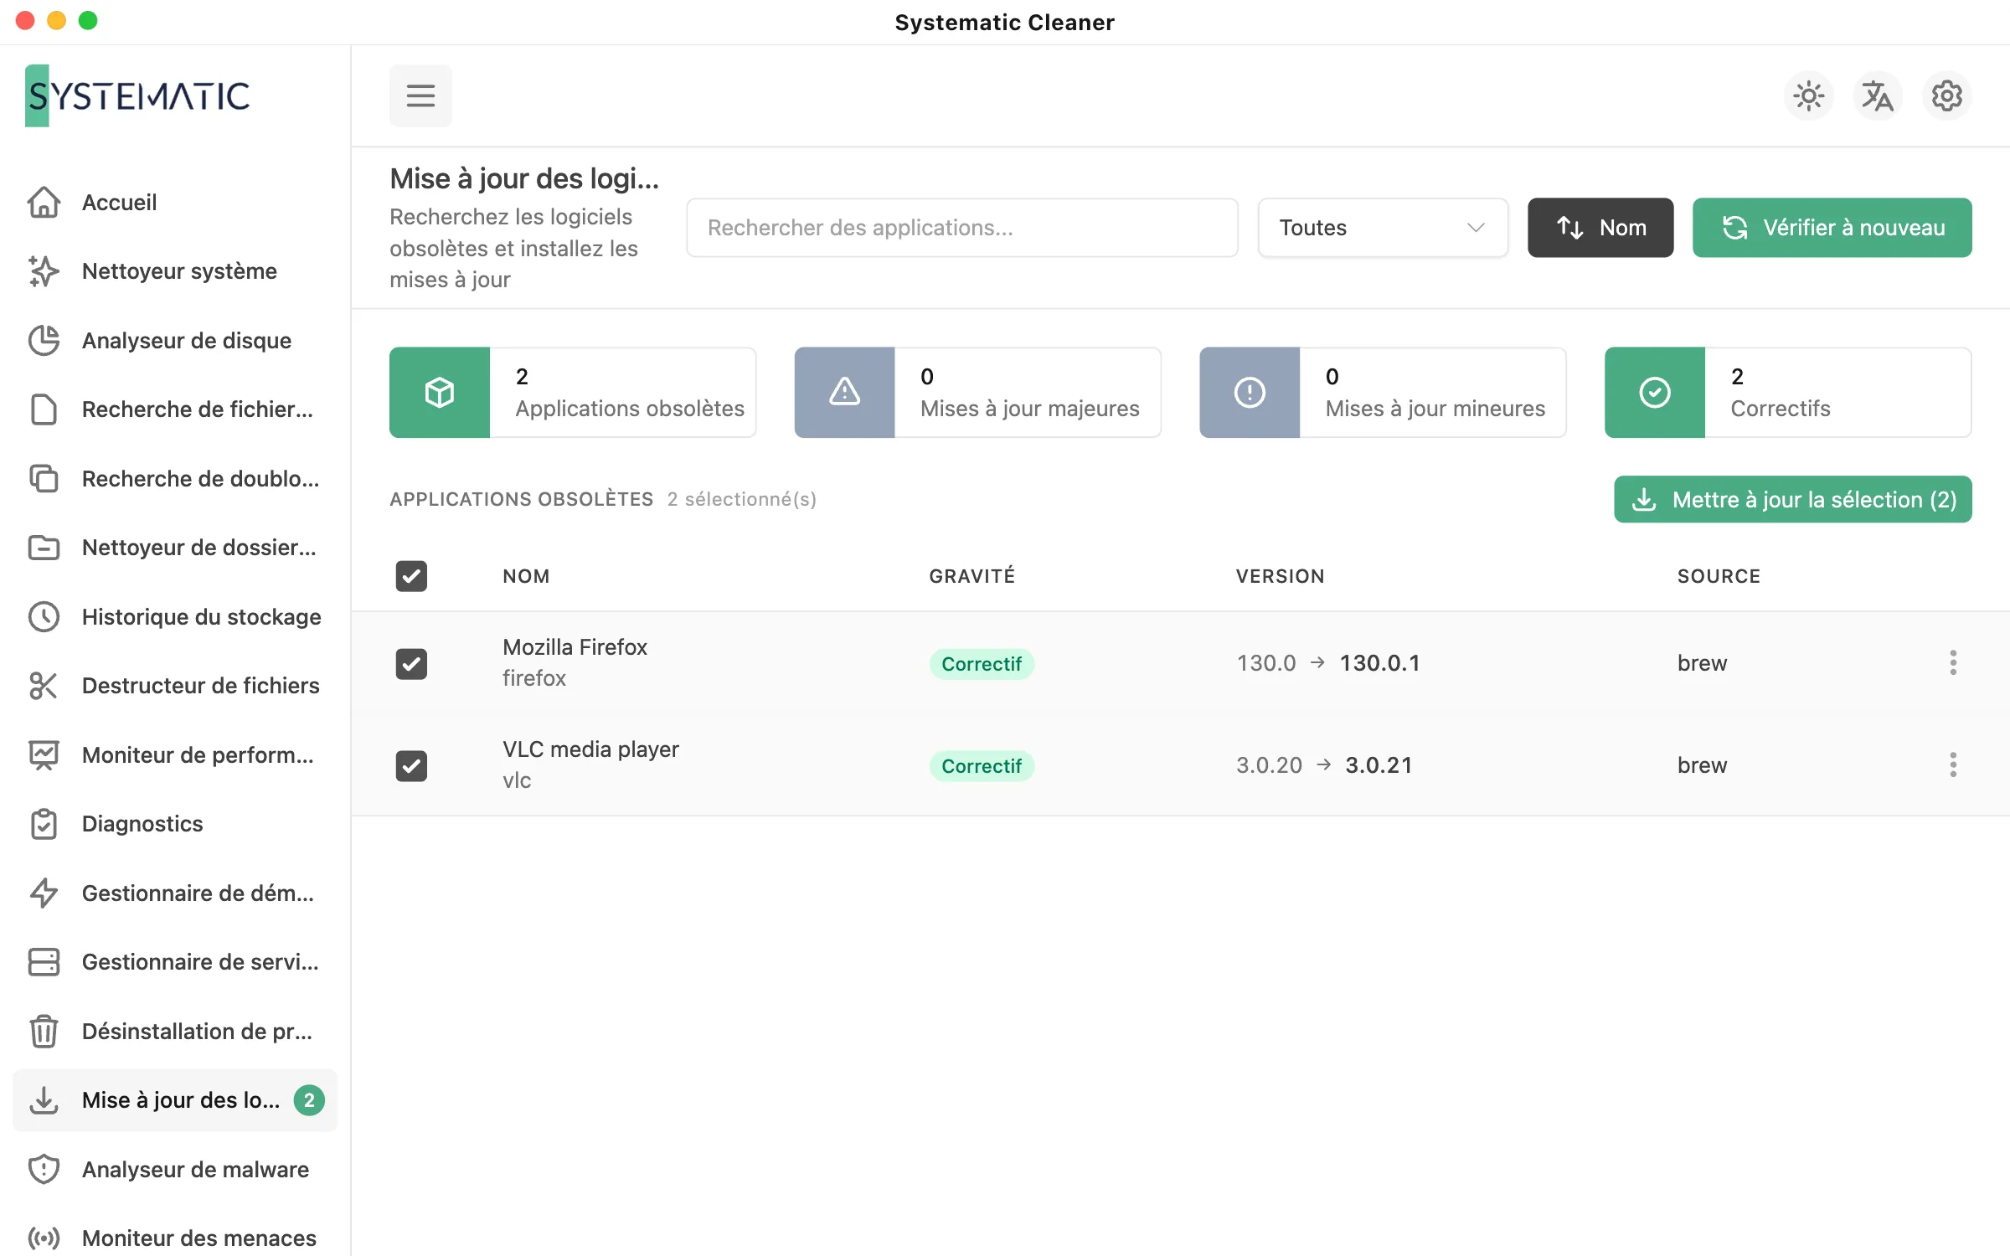2010x1256 pixels.
Task: Open the three-dot menu for VLC media player
Action: (x=1953, y=764)
